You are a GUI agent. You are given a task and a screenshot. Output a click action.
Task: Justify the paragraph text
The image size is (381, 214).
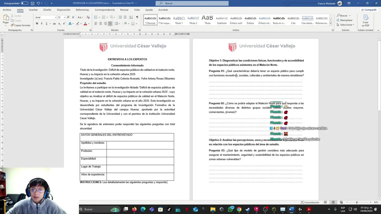point(110,23)
